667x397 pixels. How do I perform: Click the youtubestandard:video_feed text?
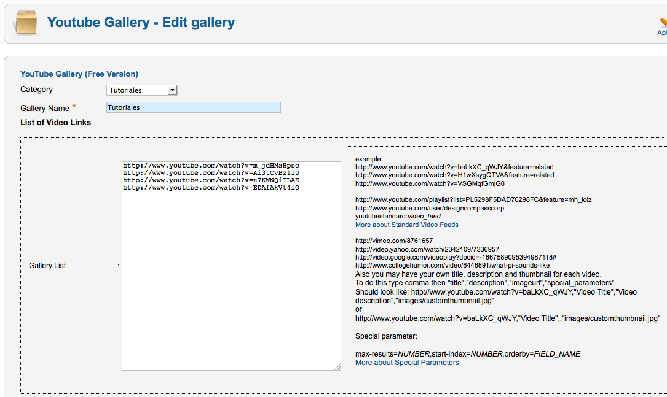(x=398, y=216)
